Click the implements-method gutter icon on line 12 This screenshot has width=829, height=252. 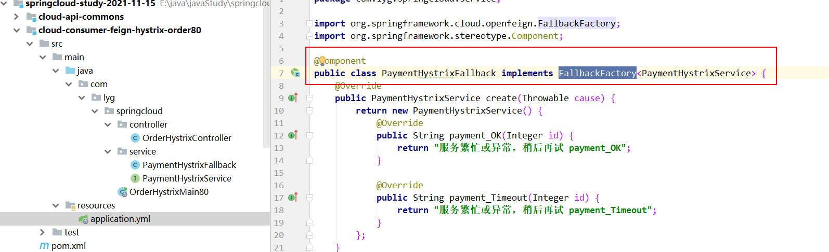click(293, 135)
